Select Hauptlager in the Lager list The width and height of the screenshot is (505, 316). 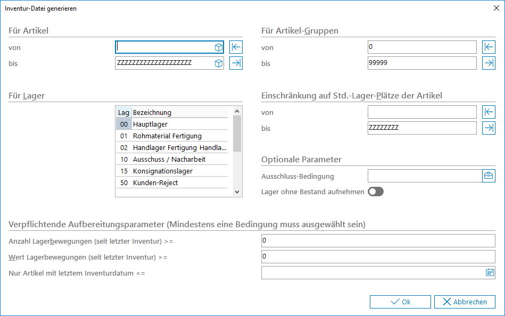(150, 124)
